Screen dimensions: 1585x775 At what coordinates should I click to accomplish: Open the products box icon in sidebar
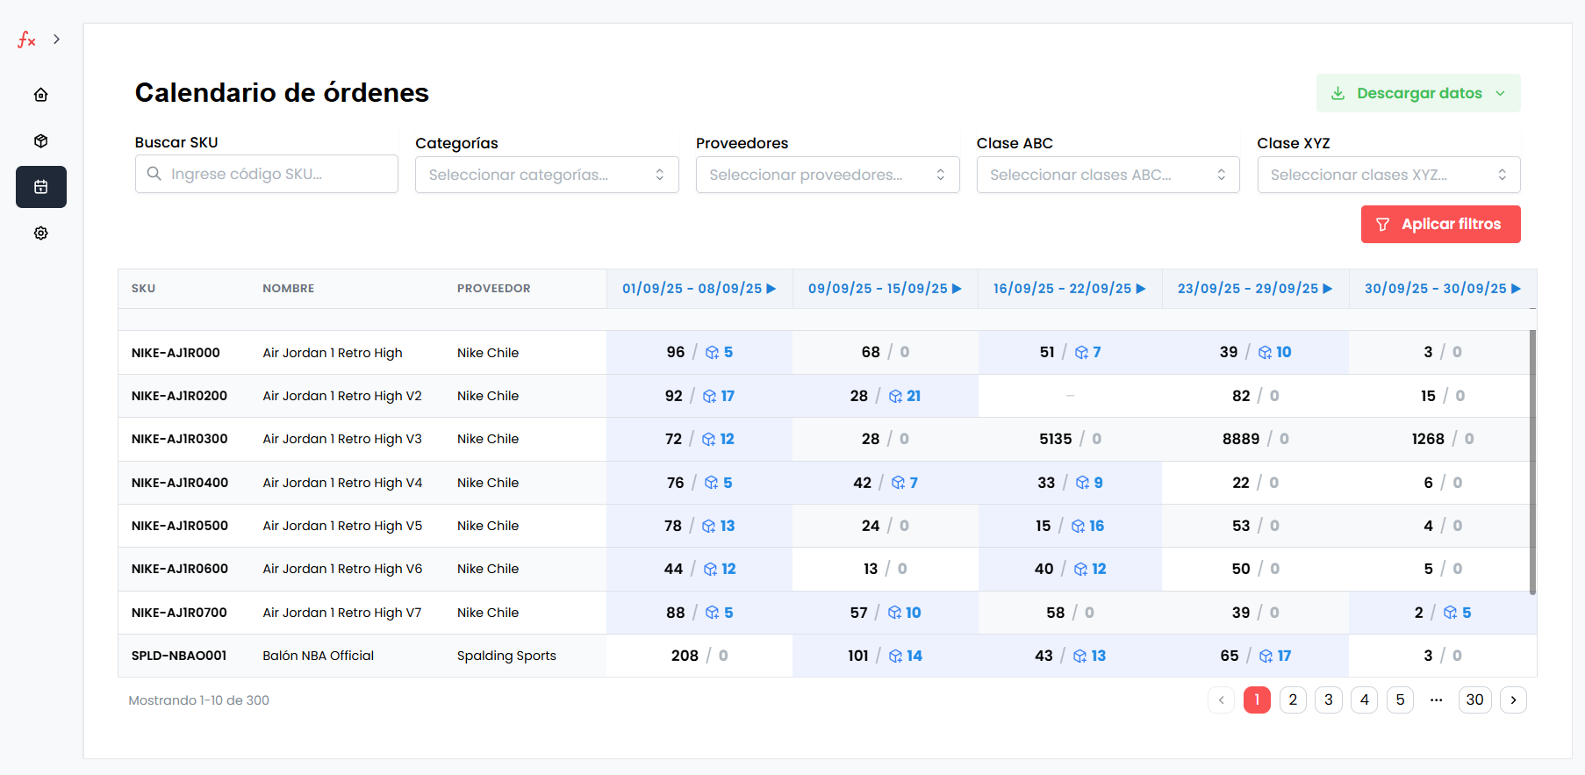click(x=40, y=141)
